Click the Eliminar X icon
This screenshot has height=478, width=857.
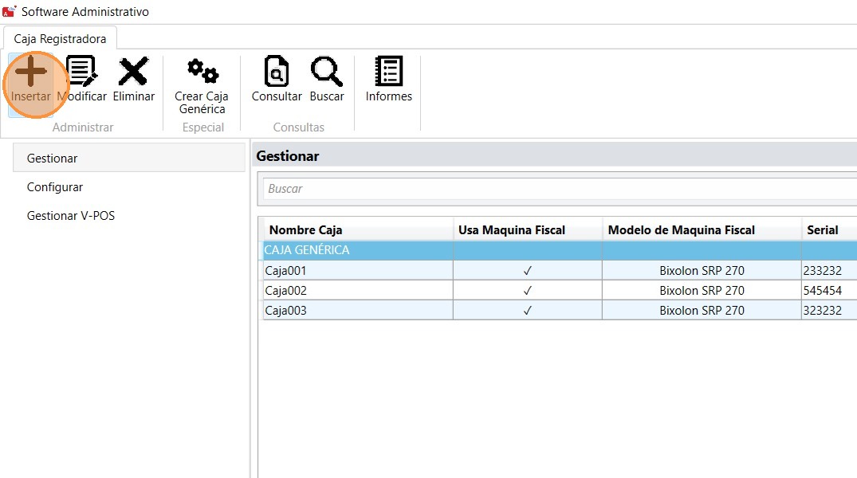tap(133, 72)
